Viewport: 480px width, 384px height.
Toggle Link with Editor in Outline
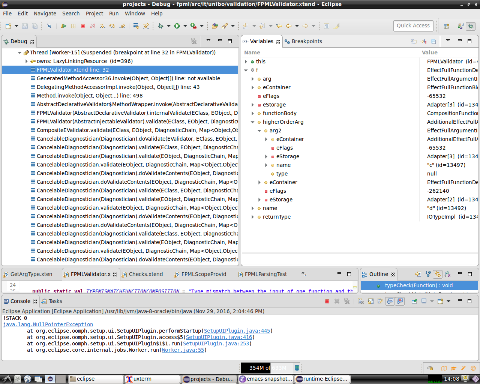click(437, 274)
